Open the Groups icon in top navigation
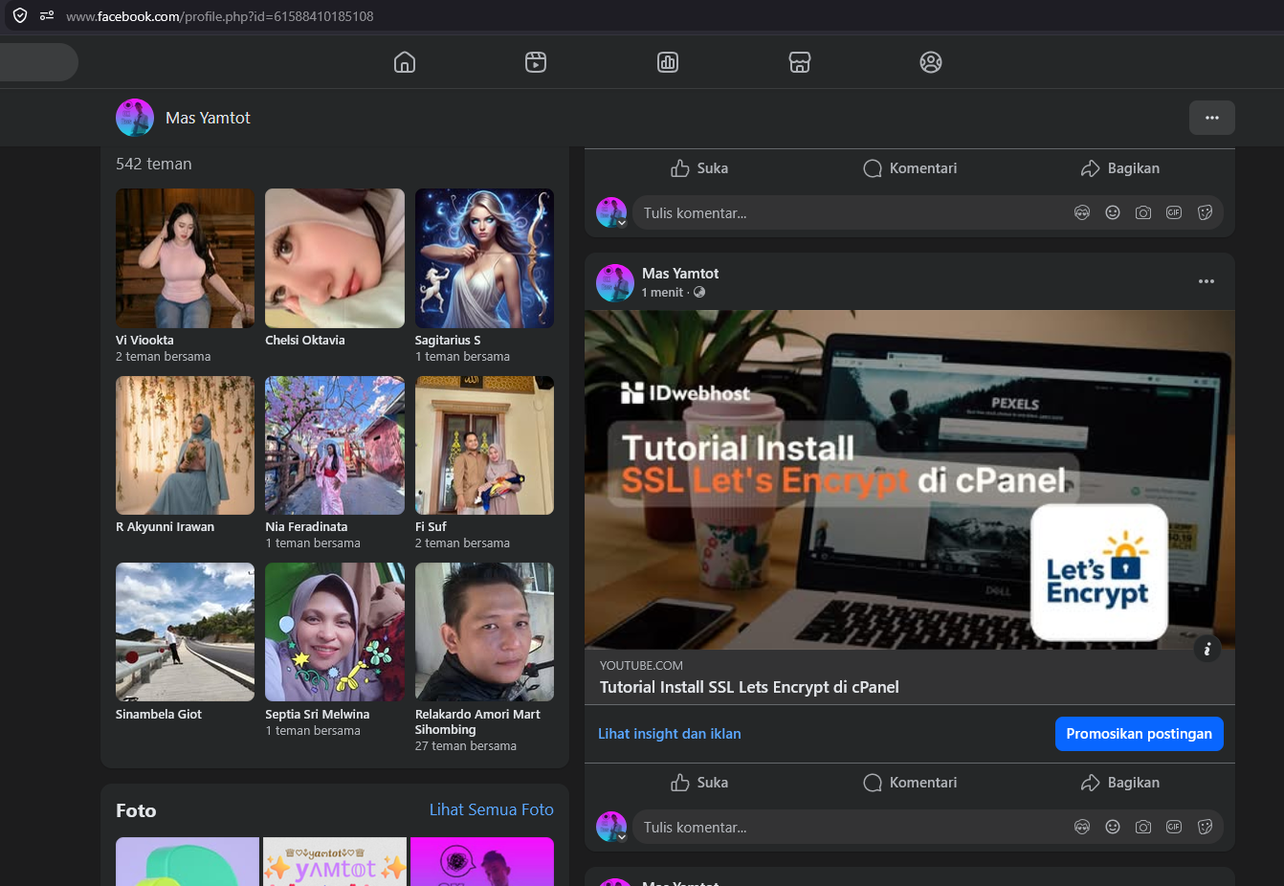Image resolution: width=1284 pixels, height=886 pixels. 931,62
